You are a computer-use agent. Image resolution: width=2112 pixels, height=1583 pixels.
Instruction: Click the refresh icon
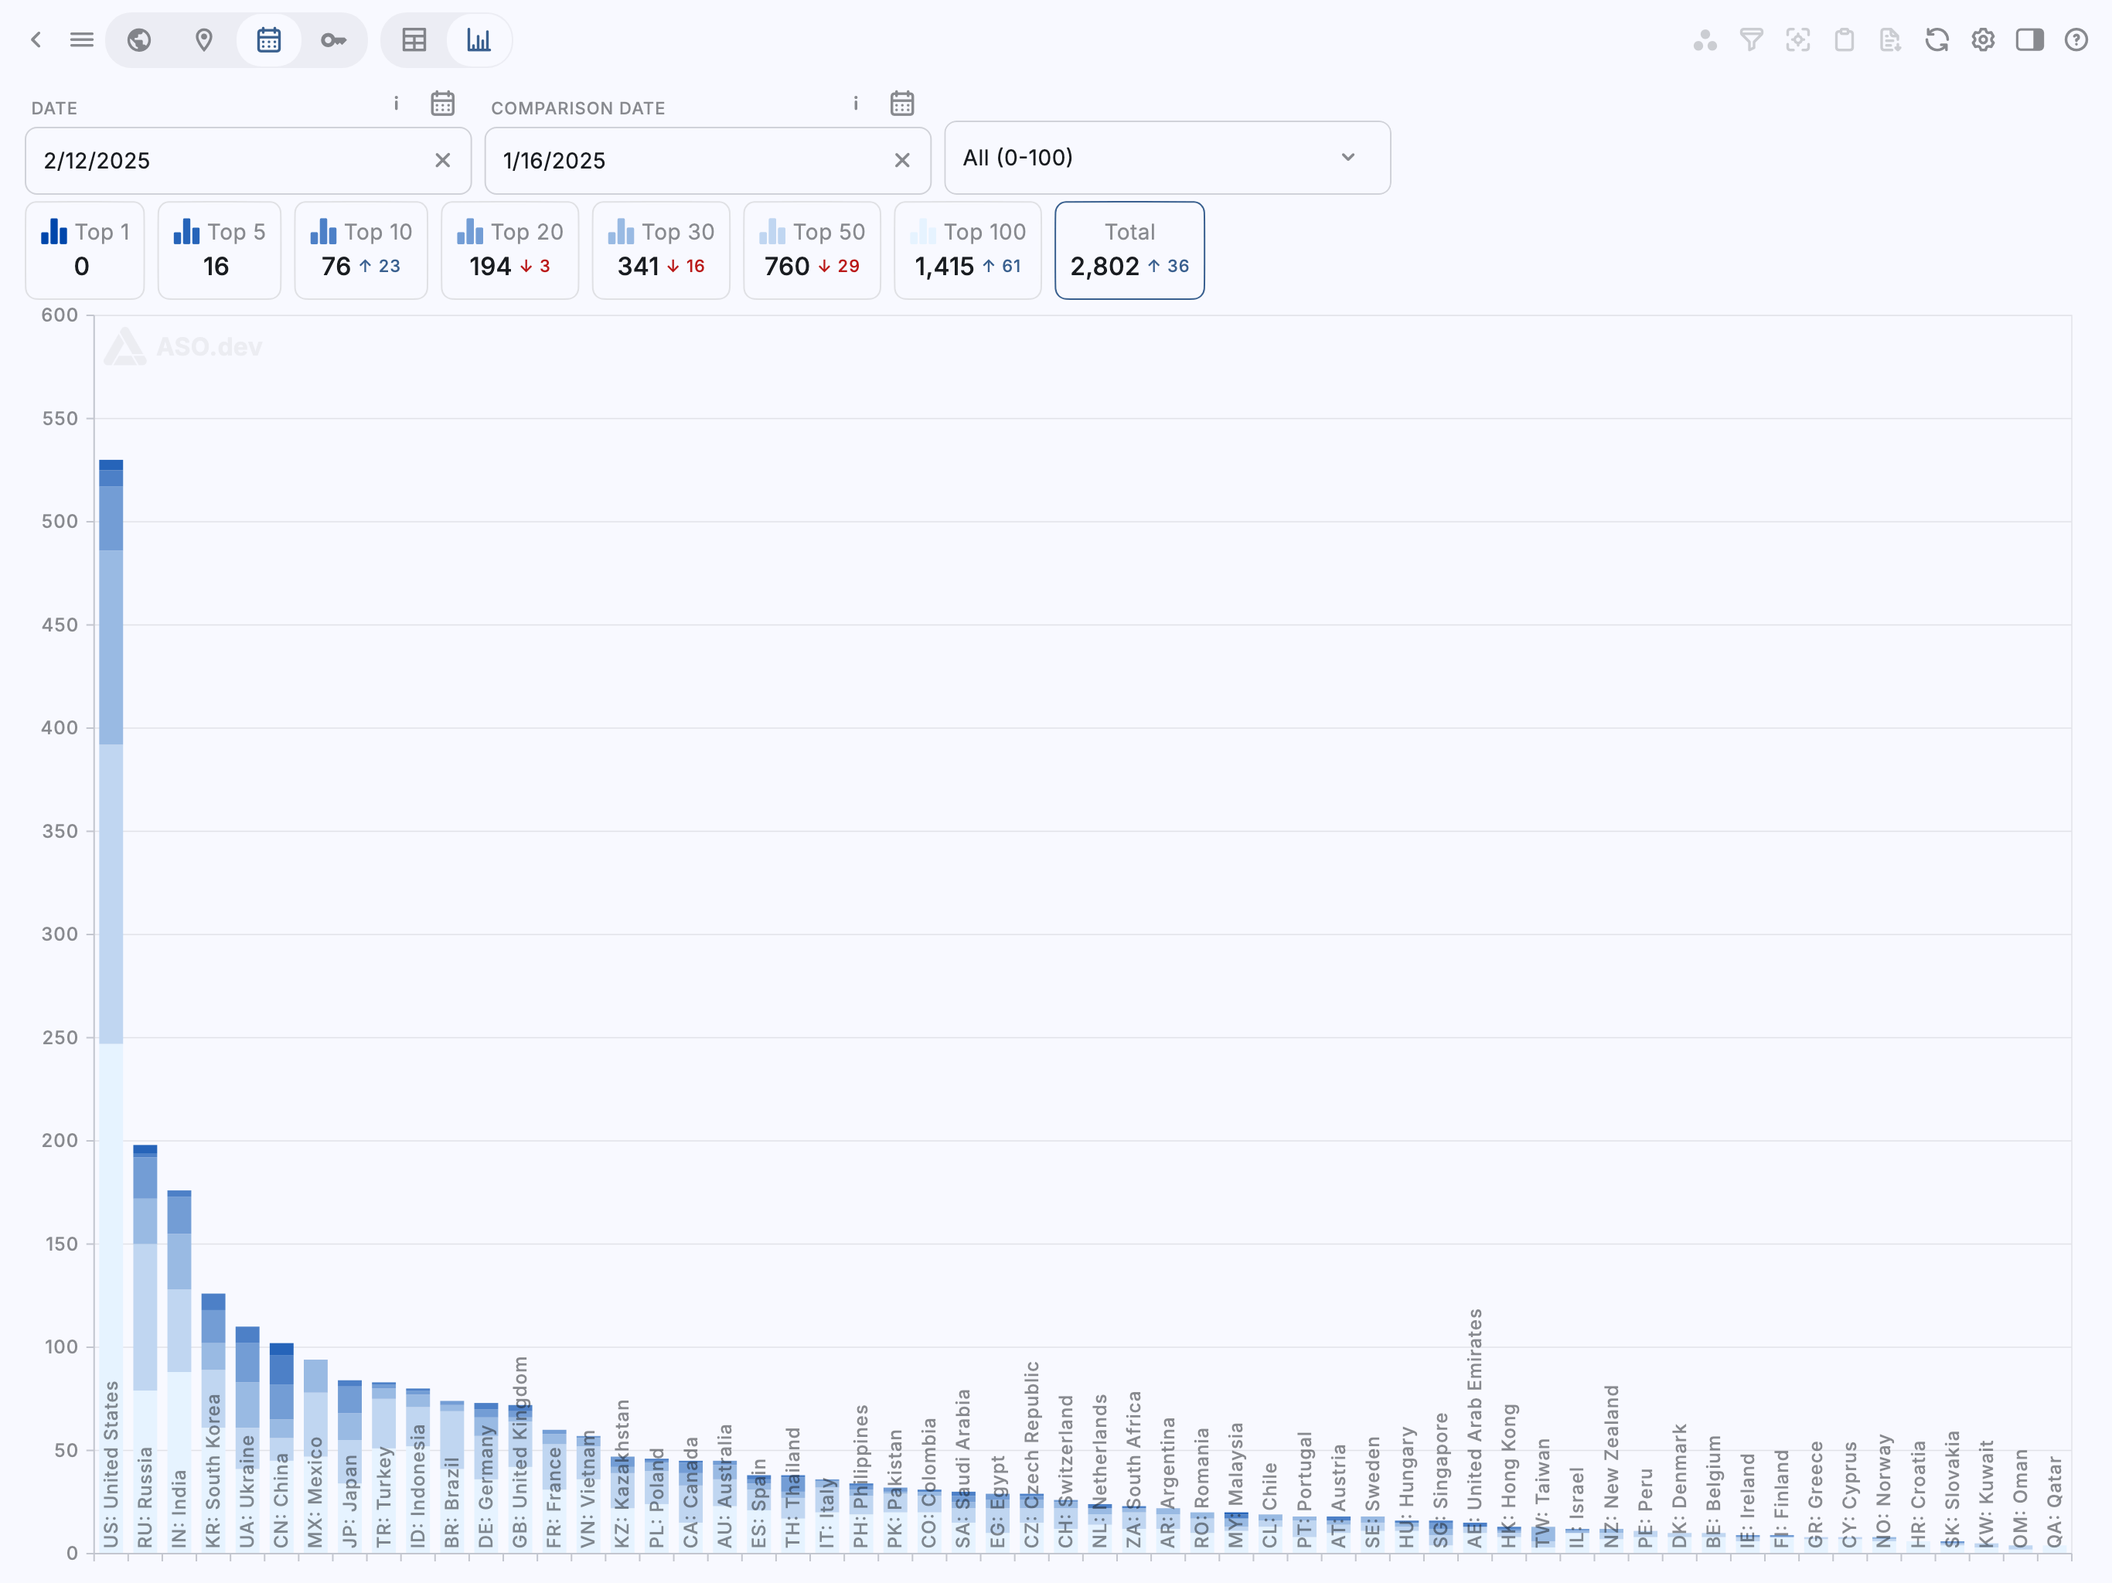1937,40
